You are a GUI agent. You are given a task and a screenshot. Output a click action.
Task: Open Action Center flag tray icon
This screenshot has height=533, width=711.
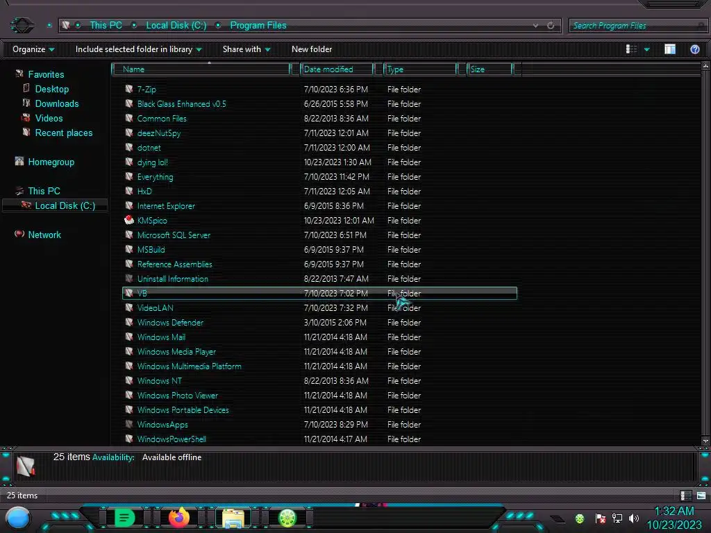600,518
